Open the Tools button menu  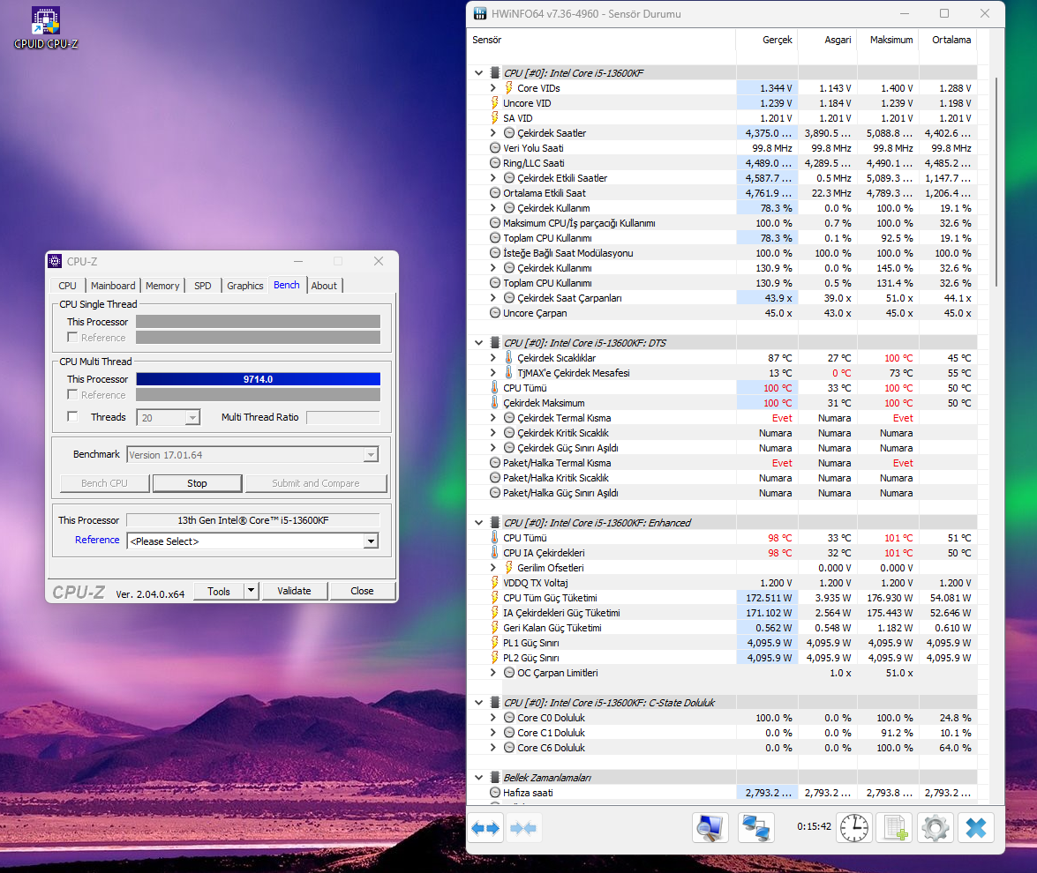(219, 591)
